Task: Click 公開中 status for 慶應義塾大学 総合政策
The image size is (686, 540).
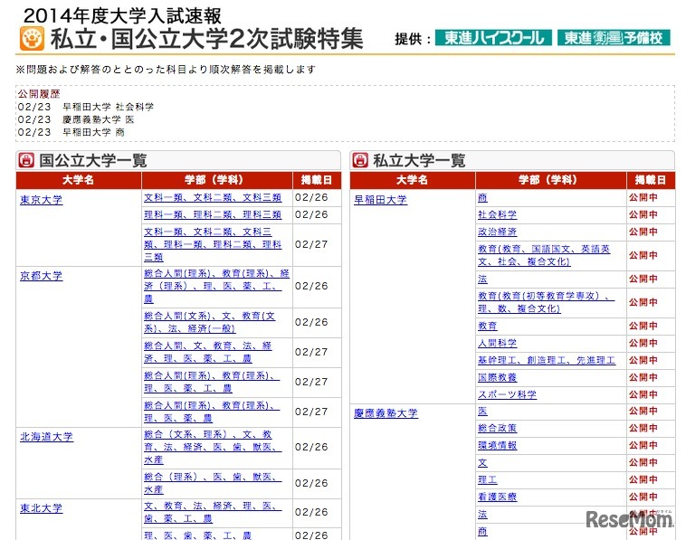Action: (x=643, y=428)
